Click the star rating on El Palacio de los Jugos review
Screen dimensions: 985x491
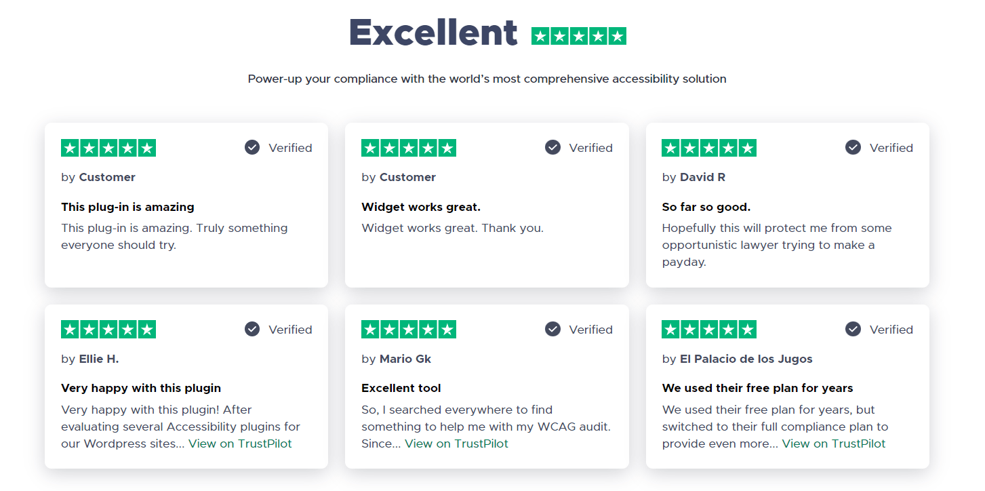click(x=708, y=329)
